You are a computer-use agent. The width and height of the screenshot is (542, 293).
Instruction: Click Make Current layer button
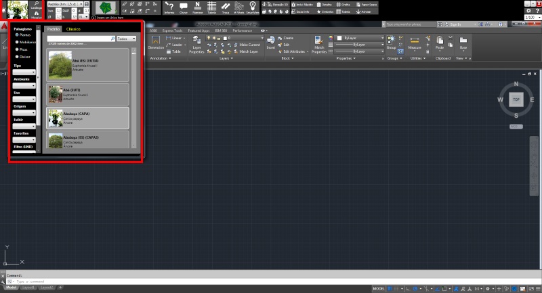[x=247, y=45]
